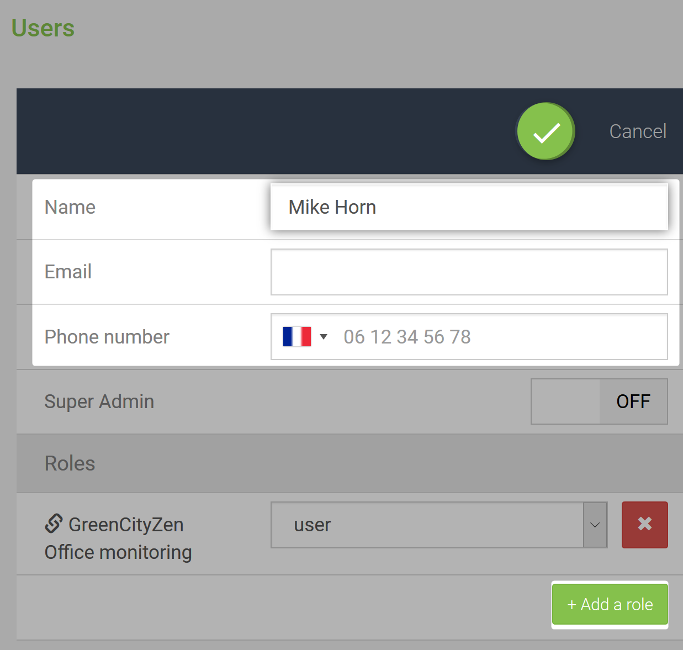Expand the role chevron arrow button
Image resolution: width=683 pixels, height=650 pixels.
(x=595, y=525)
